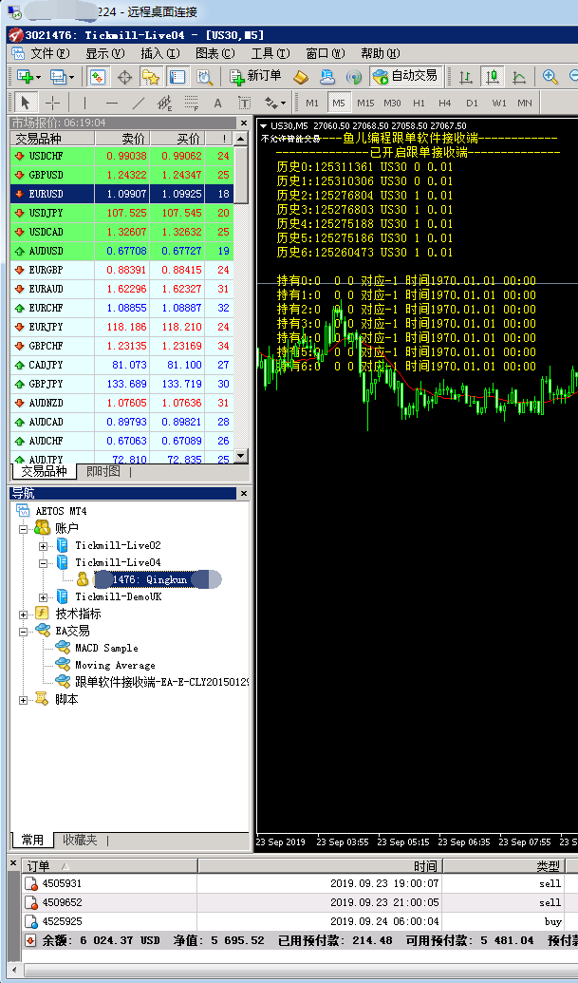Screen dimensions: 578x983
Task: Switch chart timeframe to M15
Action: coord(365,103)
